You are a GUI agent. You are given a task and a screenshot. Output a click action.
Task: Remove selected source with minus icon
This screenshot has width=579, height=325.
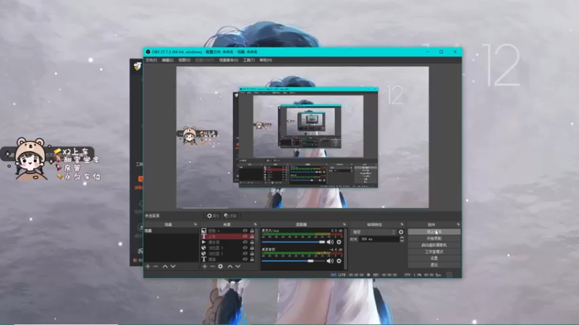(212, 266)
